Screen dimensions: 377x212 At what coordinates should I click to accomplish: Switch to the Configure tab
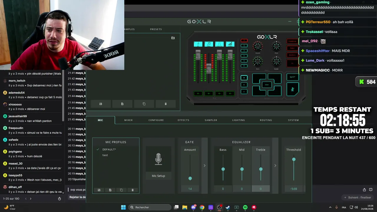156,120
